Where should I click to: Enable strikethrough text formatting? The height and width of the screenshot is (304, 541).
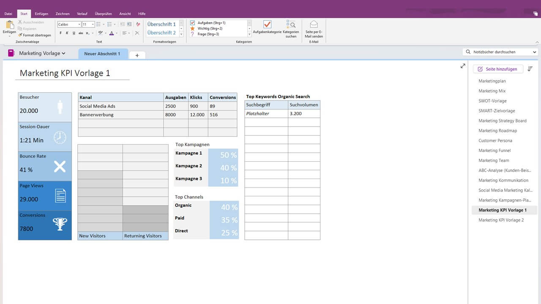coord(81,33)
